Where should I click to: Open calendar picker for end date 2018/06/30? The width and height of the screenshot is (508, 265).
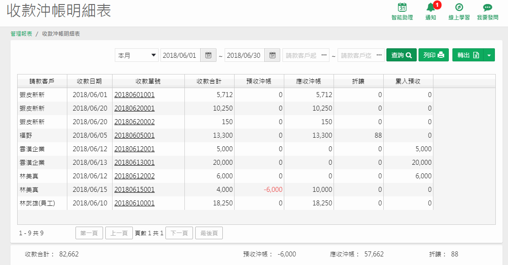(x=273, y=56)
